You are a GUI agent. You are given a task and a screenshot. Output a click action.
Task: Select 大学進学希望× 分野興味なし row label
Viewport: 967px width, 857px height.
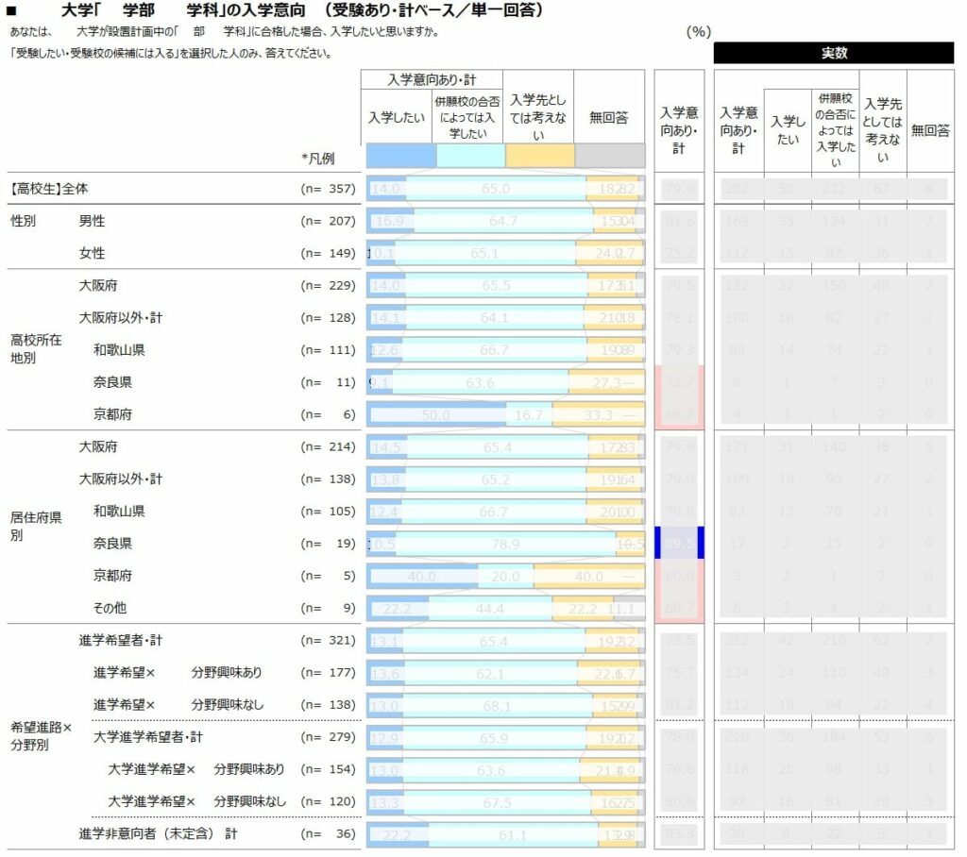coord(196,801)
